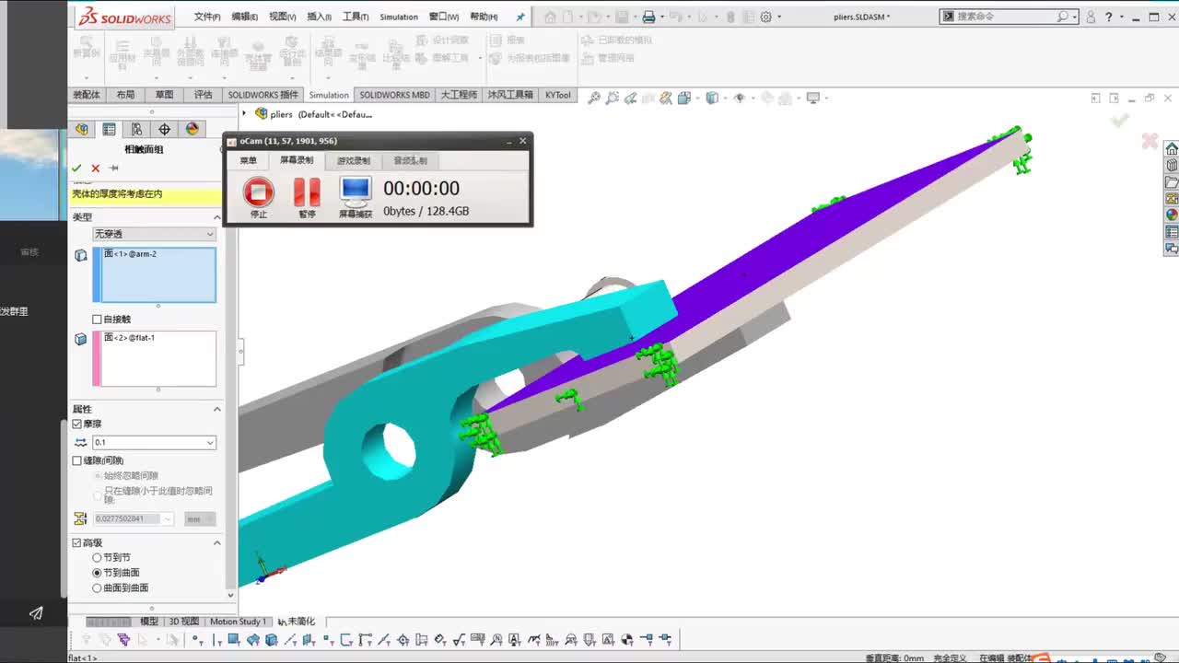Open the options gear icon
This screenshot has height=663, width=1179.
pyautogui.click(x=765, y=17)
